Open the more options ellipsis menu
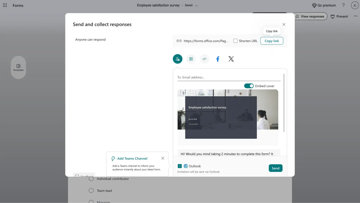The height and width of the screenshot is (203, 360). [x=355, y=16]
